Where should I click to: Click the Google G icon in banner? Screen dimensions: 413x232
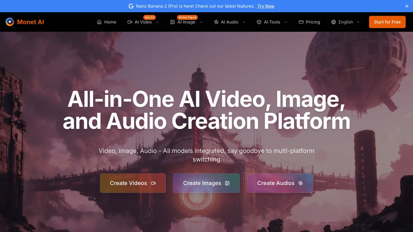click(131, 6)
